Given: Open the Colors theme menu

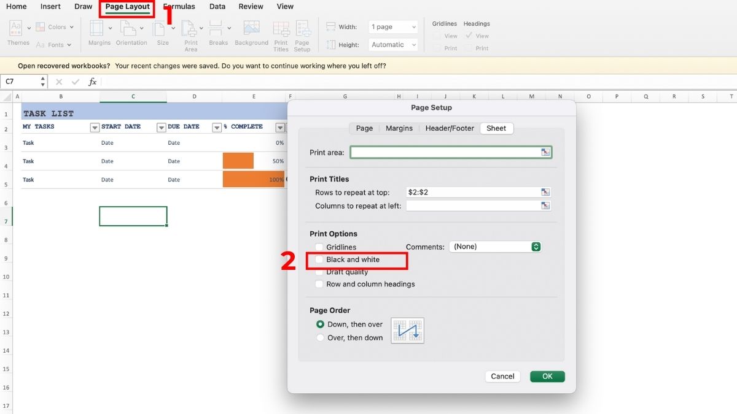Looking at the screenshot, I should click(55, 27).
